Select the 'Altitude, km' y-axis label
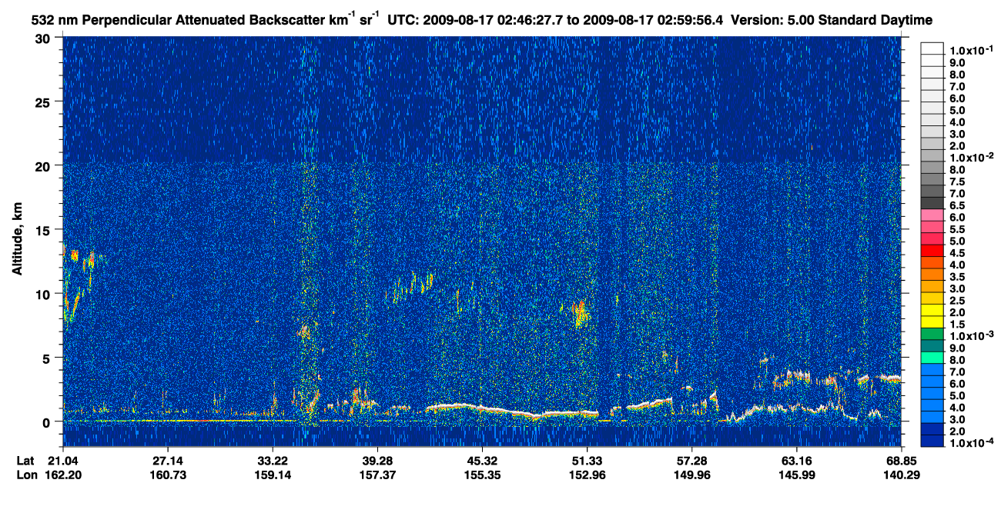This screenshot has height=513, width=1001. 16,241
